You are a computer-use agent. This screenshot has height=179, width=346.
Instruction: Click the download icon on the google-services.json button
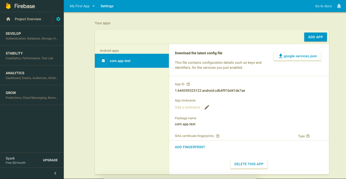[280, 56]
